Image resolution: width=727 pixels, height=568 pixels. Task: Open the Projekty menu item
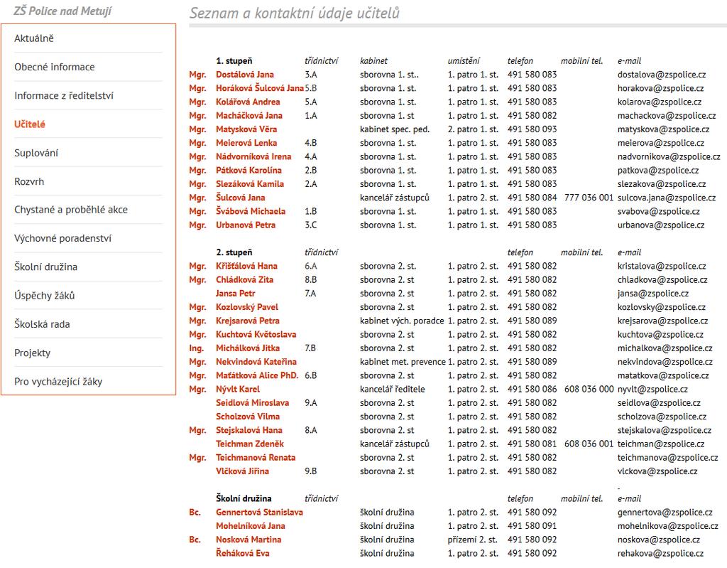pyautogui.click(x=32, y=353)
